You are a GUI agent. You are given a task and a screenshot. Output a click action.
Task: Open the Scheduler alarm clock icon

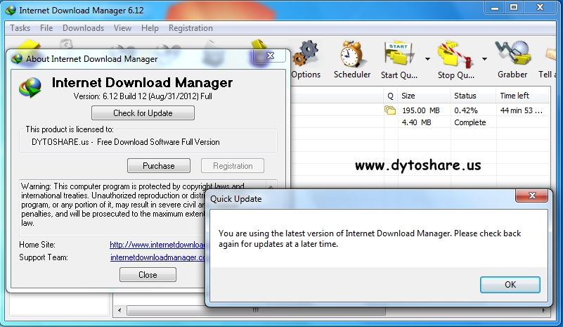(351, 54)
